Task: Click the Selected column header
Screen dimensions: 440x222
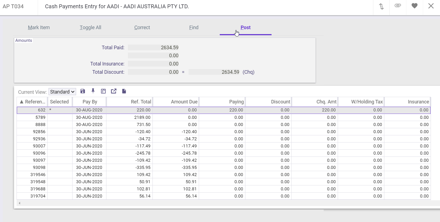Action: coord(59,102)
